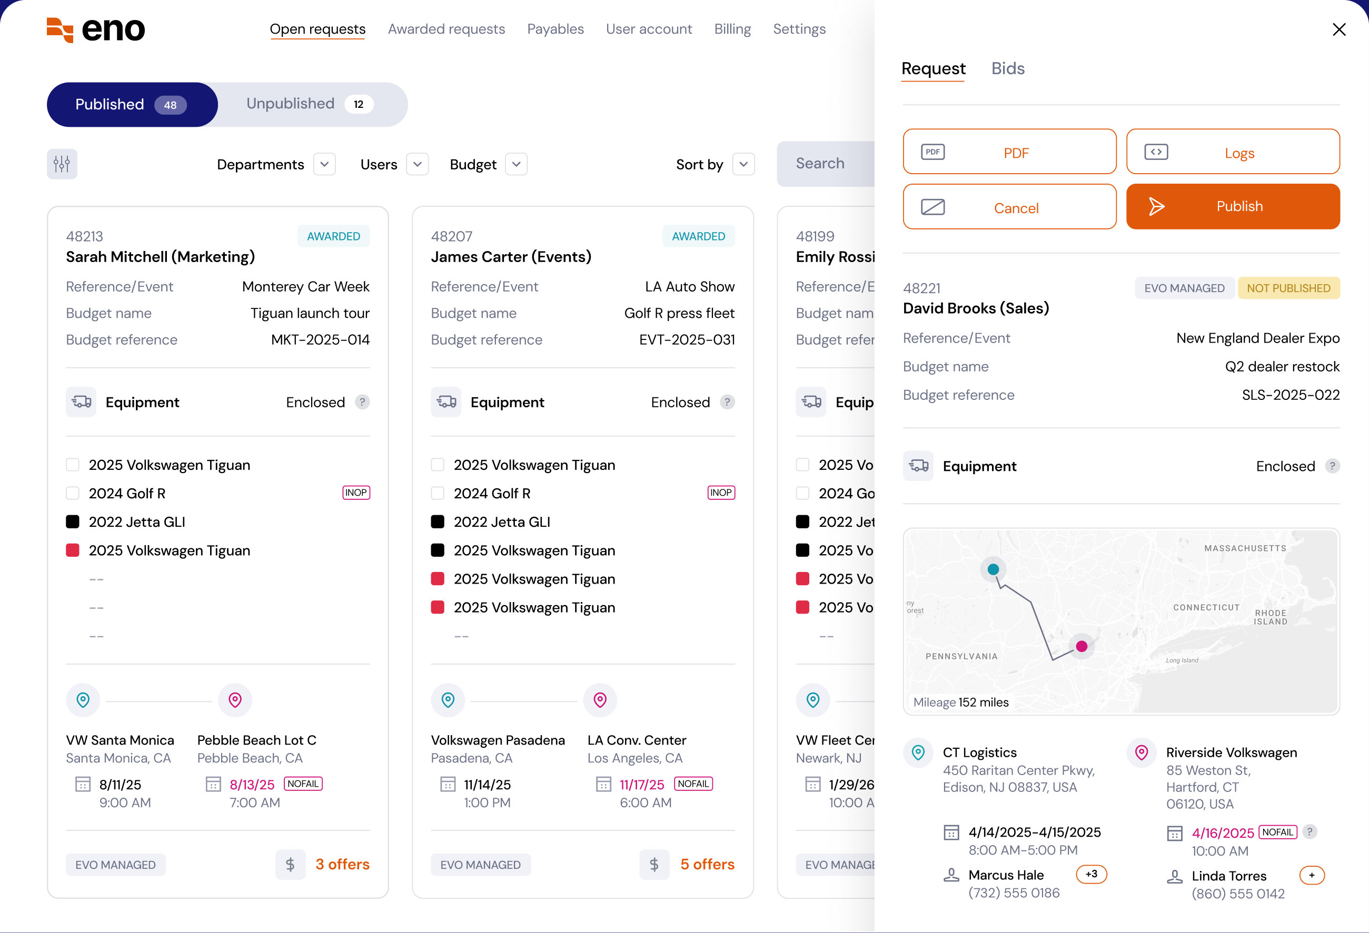Click Volkswagen Pasadena pickup pin
The width and height of the screenshot is (1369, 933).
coord(448,700)
